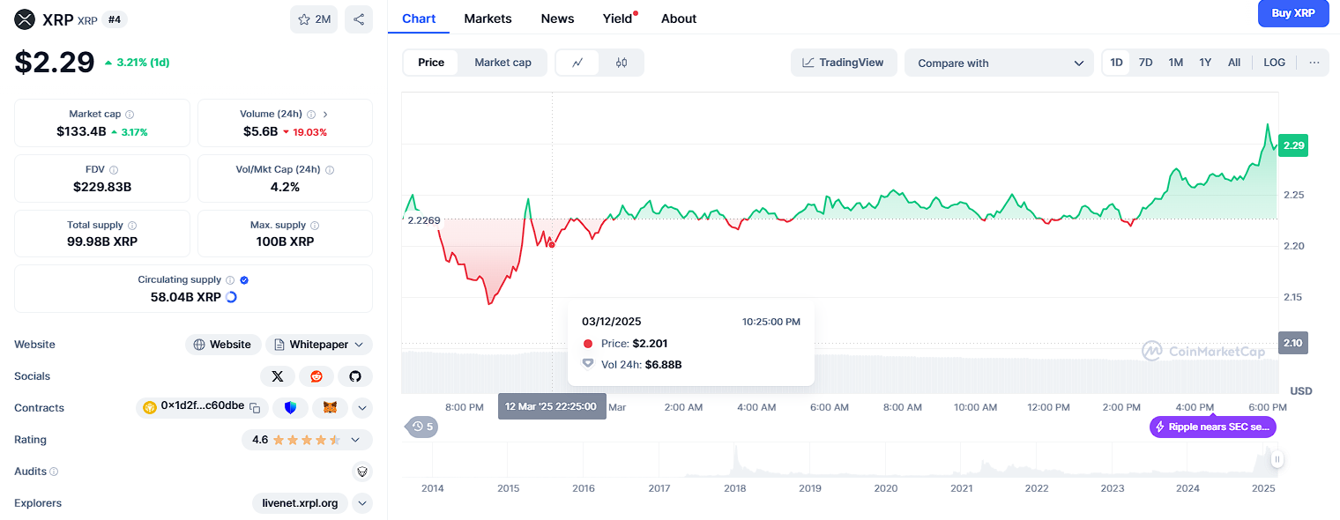Expand the Rating 4.6 details

[x=355, y=440]
